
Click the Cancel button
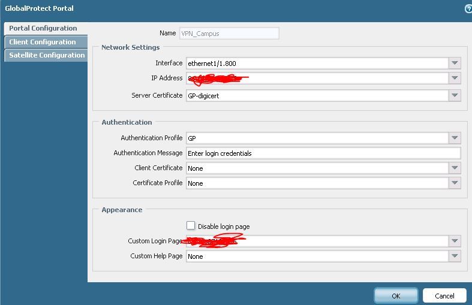click(444, 295)
